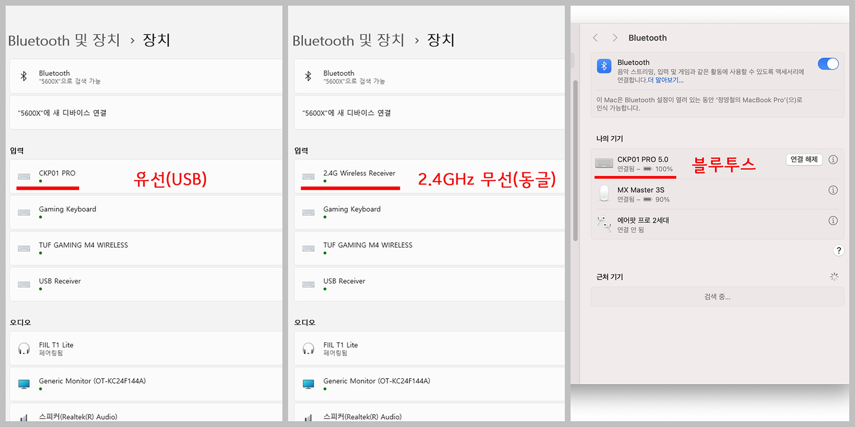The image size is (855, 427).
Task: Select MX Master 3S device name
Action: coord(641,190)
